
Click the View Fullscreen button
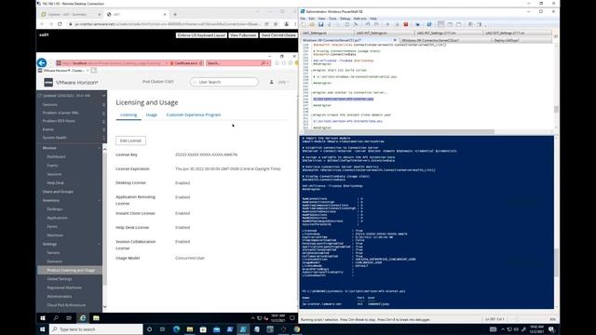point(243,35)
